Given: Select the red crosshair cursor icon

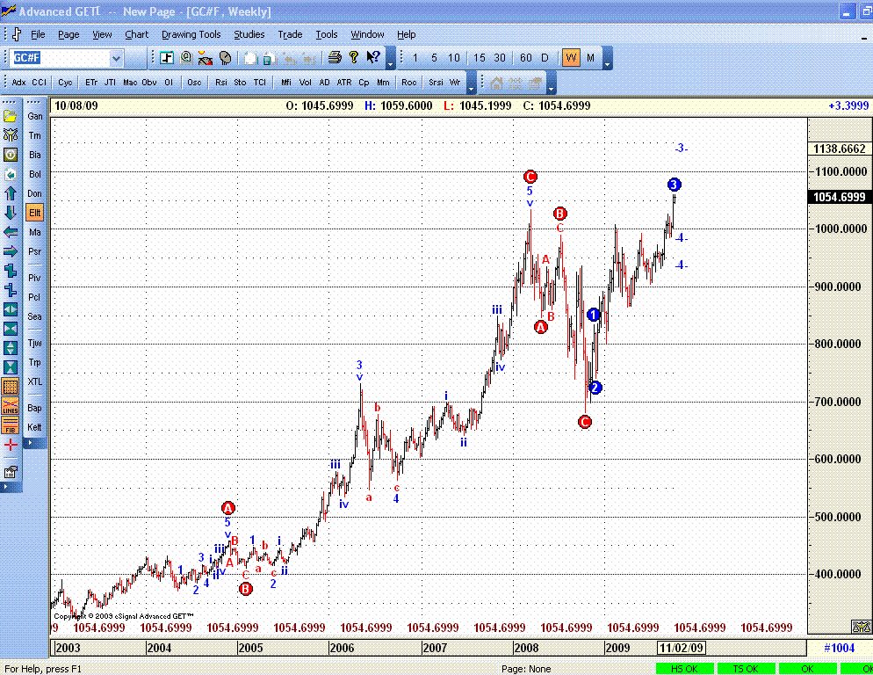Looking at the screenshot, I should pos(10,445).
